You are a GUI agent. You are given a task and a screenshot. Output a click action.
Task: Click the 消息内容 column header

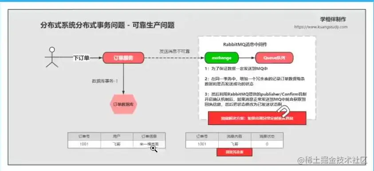(x=234, y=137)
